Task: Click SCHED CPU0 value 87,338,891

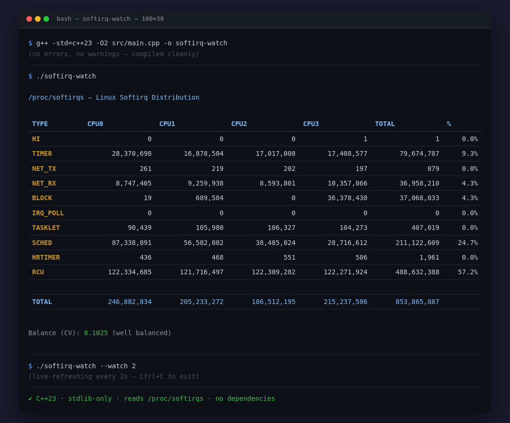Action: pyautogui.click(x=132, y=243)
